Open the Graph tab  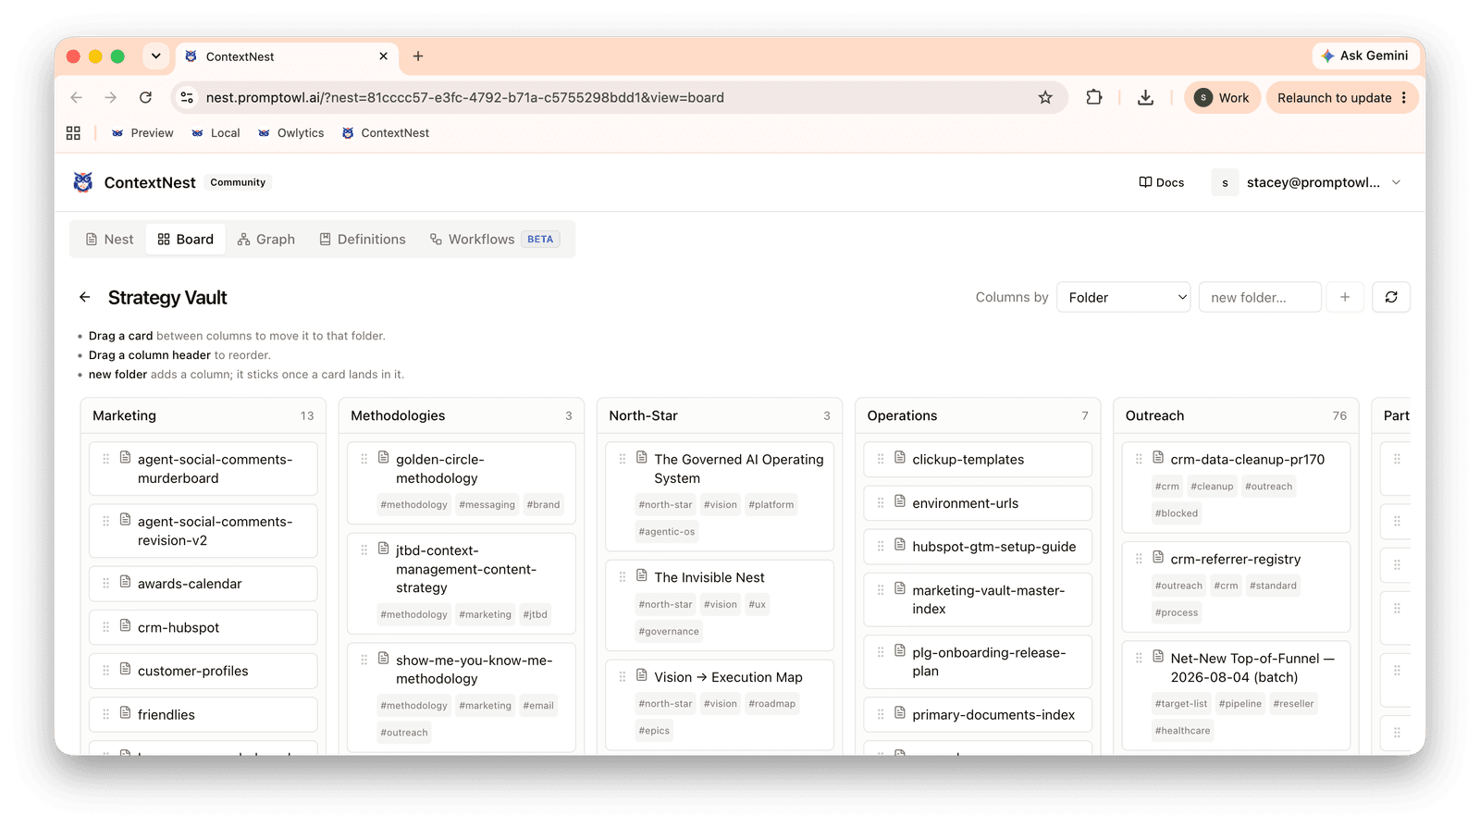(x=266, y=239)
